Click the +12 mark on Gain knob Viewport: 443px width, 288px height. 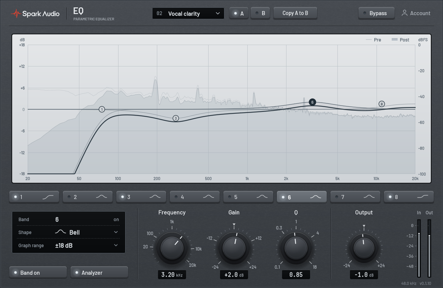[258, 238]
